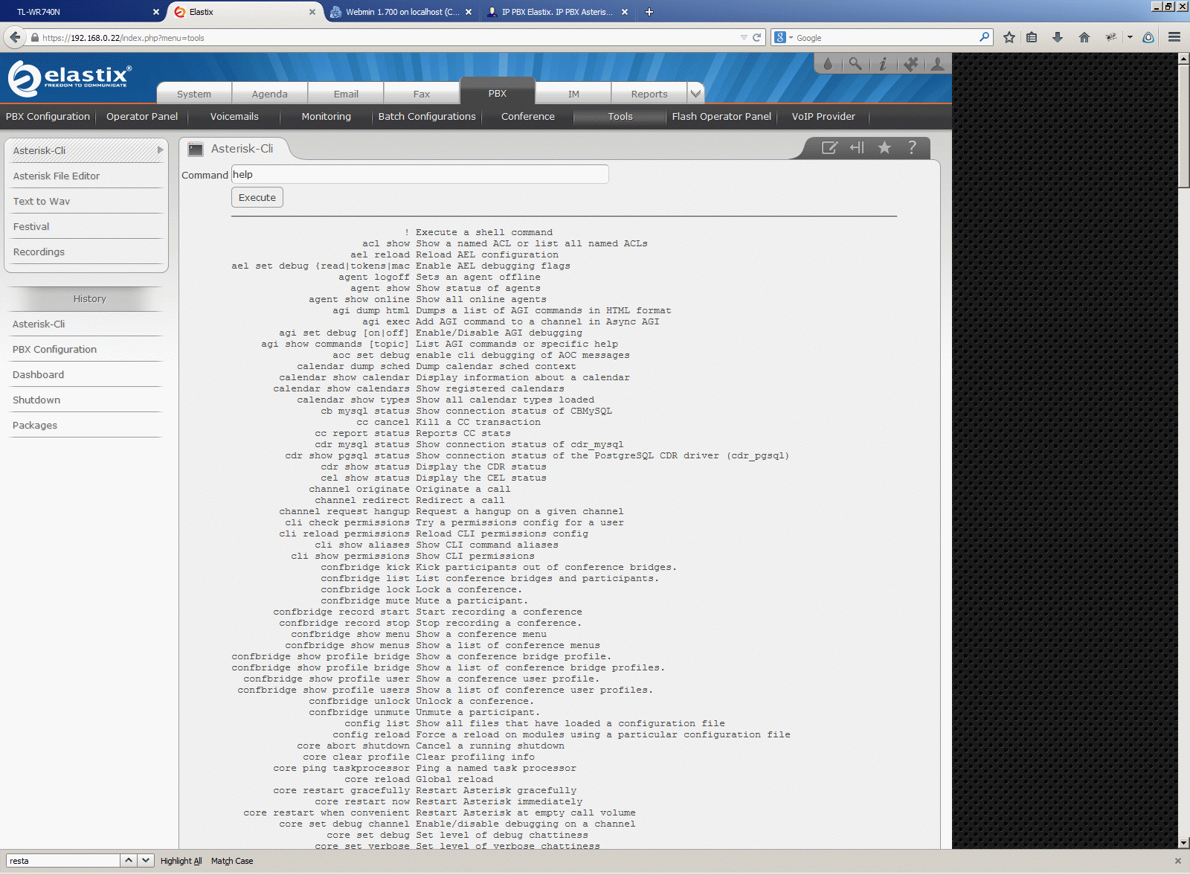Image resolution: width=1190 pixels, height=875 pixels.
Task: Switch to the Reports tab
Action: (x=649, y=94)
